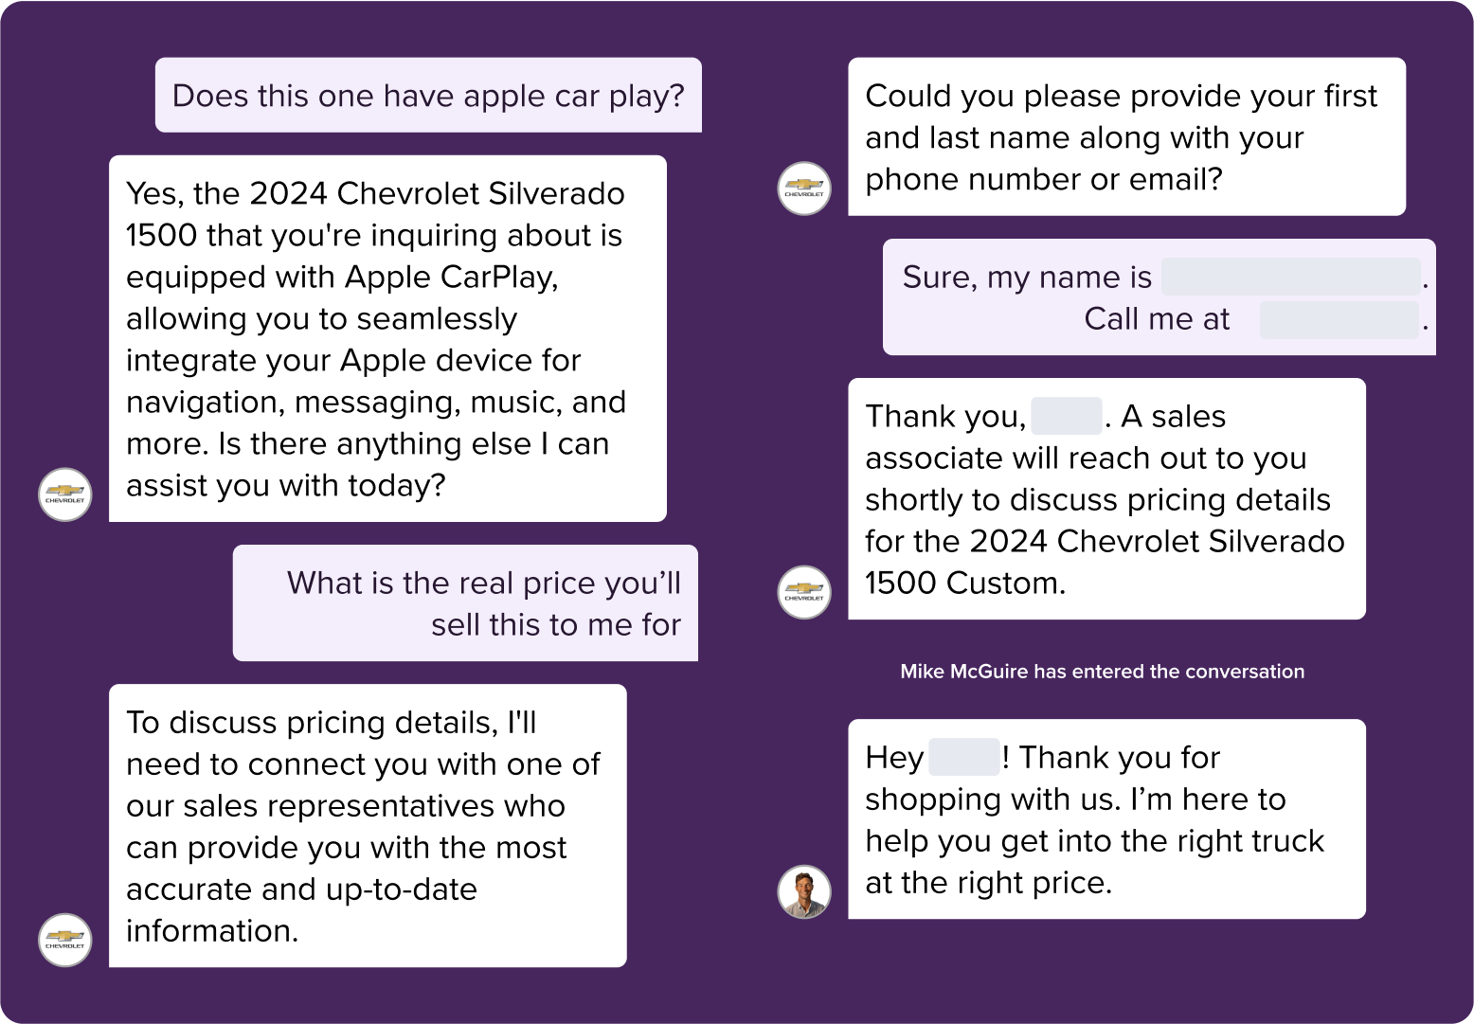Click Chevrolet avatar beside the Apple CarPlay reply
The height and width of the screenshot is (1024, 1474).
click(65, 494)
